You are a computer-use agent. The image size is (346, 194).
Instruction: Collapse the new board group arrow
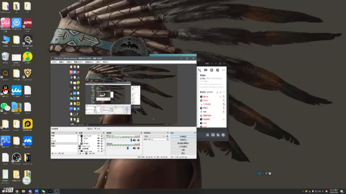[79, 136]
